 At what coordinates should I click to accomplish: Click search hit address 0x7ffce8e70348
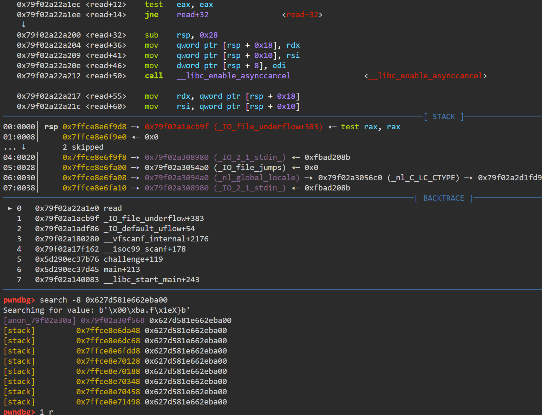[108, 382]
